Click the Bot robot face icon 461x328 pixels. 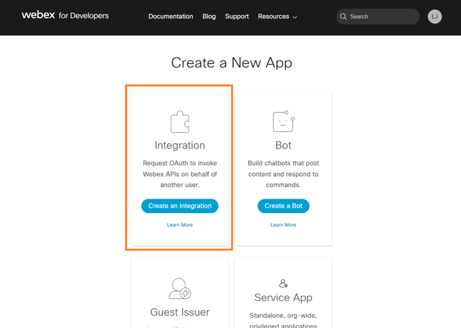tap(283, 121)
